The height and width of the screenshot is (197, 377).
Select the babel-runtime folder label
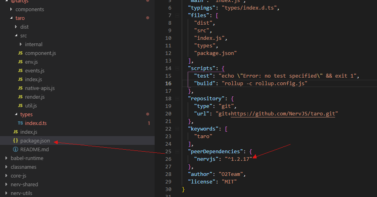[x=27, y=158]
